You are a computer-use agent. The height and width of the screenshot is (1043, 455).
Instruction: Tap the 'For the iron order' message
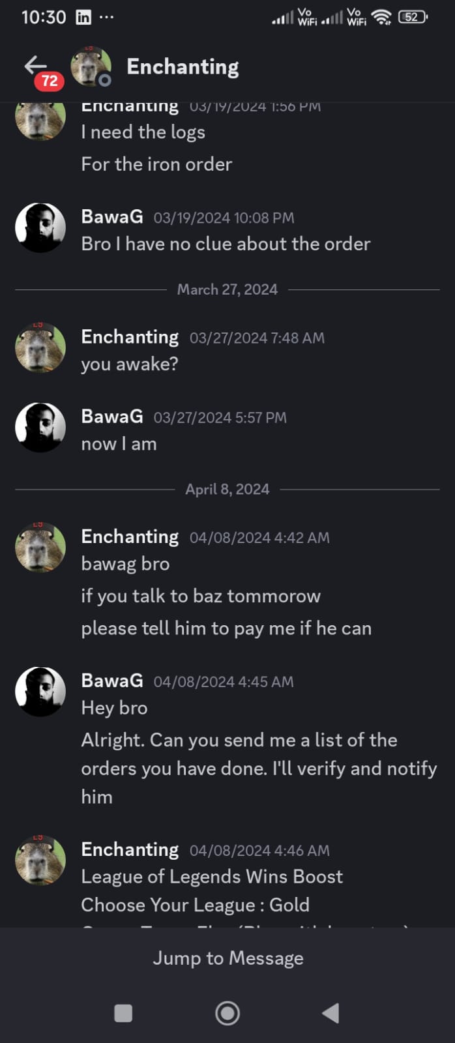pyautogui.click(x=156, y=164)
